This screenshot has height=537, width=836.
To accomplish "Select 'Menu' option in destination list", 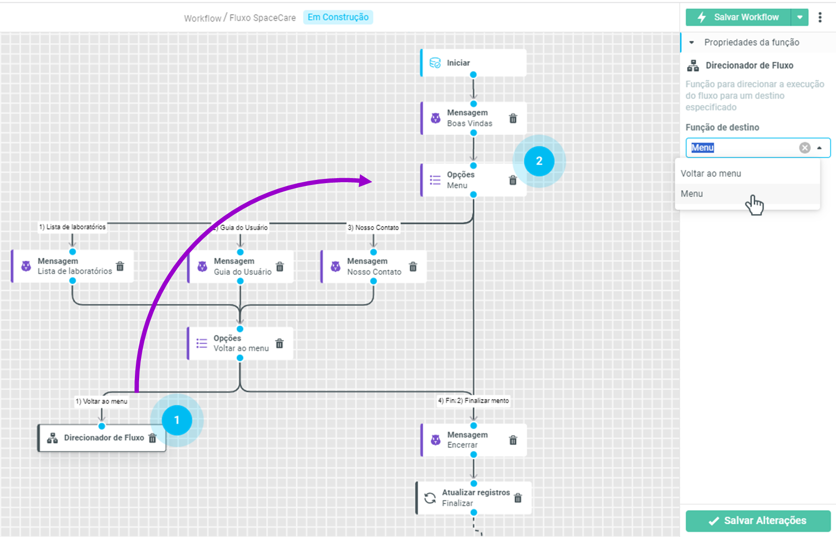I will coord(692,194).
